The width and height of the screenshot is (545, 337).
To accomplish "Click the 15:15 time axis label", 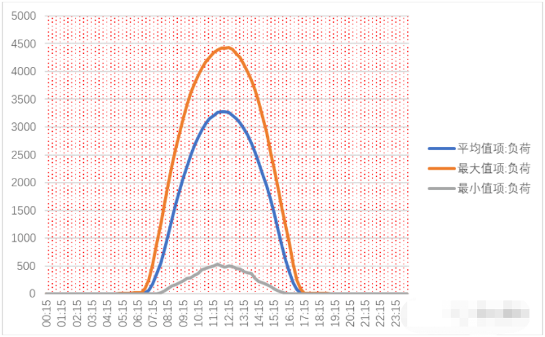I will coord(274,314).
